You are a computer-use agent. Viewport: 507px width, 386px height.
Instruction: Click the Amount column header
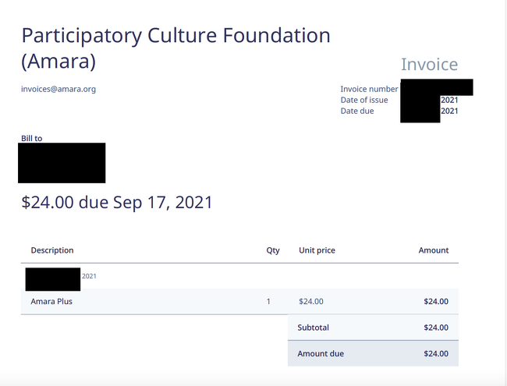(x=434, y=250)
